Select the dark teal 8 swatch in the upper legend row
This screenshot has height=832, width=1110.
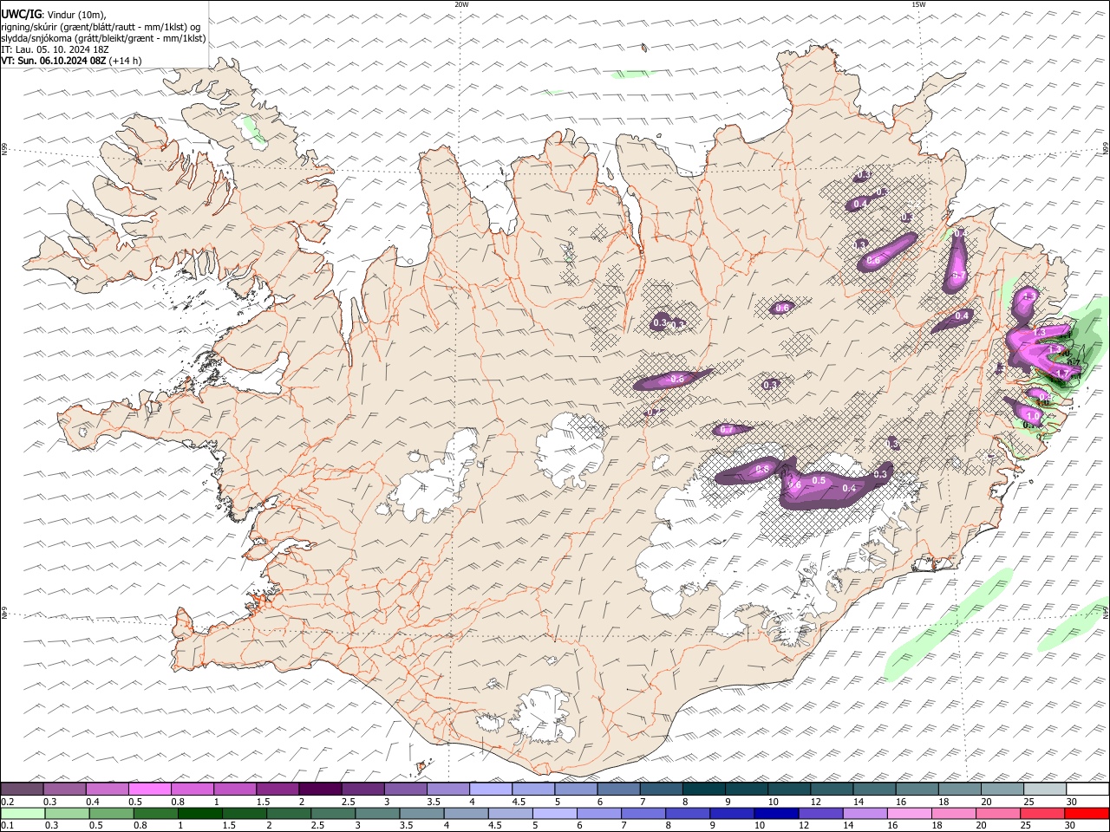703,790
